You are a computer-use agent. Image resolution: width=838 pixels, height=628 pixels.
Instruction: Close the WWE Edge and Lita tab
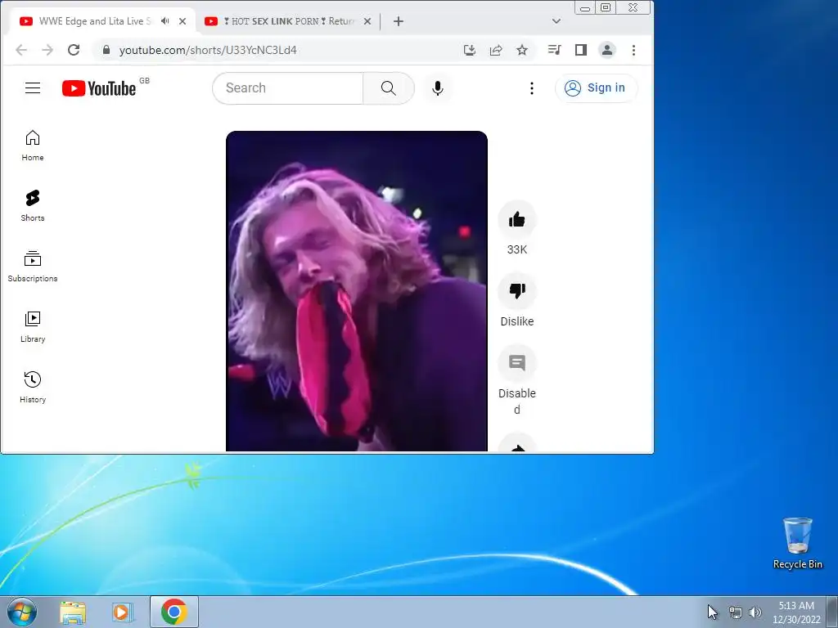click(182, 21)
